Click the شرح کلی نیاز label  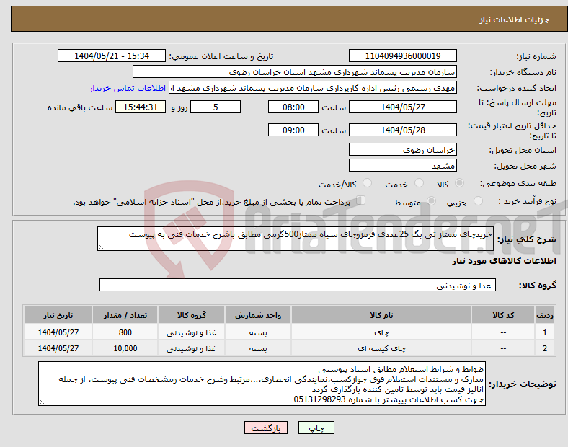527,239
